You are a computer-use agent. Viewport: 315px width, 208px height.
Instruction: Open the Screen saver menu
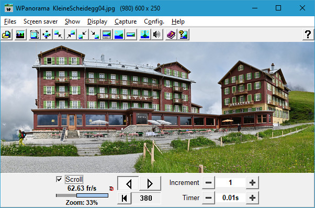click(41, 21)
